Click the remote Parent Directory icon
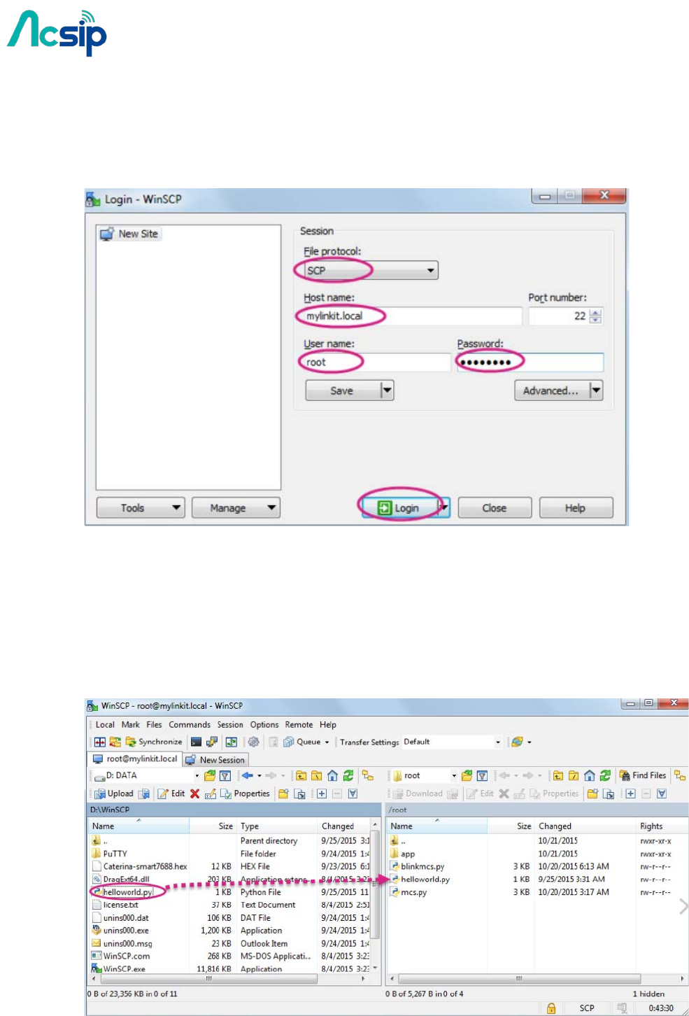689x1016 pixels. (557, 775)
